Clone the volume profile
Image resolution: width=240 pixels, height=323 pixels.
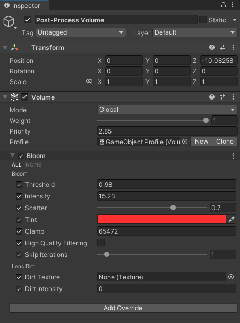(225, 142)
